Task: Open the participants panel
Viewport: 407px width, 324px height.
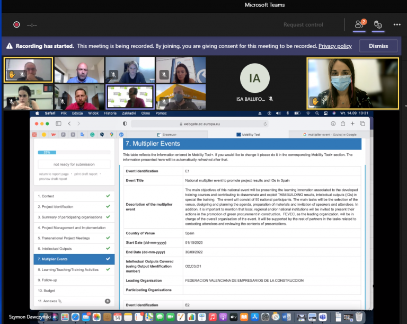Action: click(x=360, y=24)
